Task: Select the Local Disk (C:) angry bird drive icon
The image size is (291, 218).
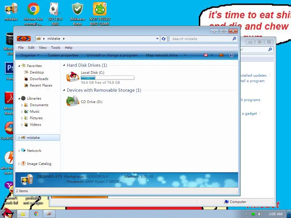Action: pos(72,77)
